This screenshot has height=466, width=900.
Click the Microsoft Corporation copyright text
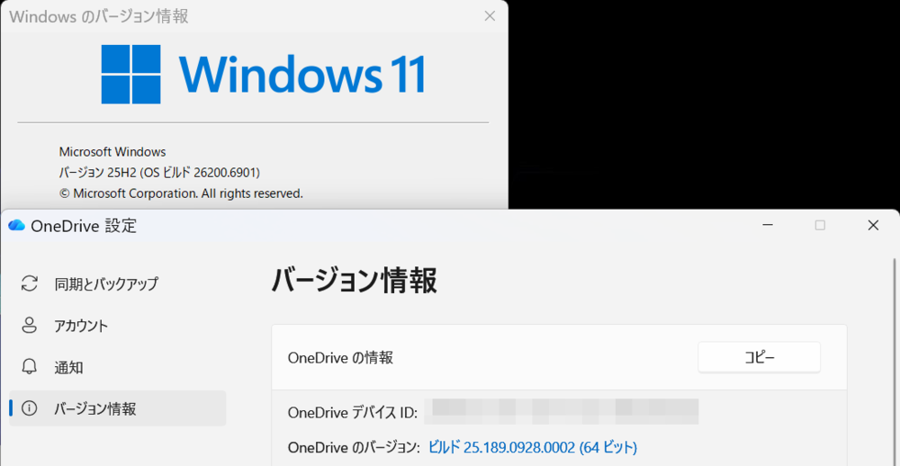[x=181, y=193]
